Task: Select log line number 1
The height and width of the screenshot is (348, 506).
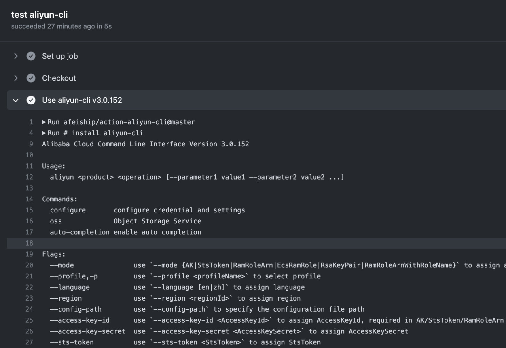Action: click(x=31, y=122)
